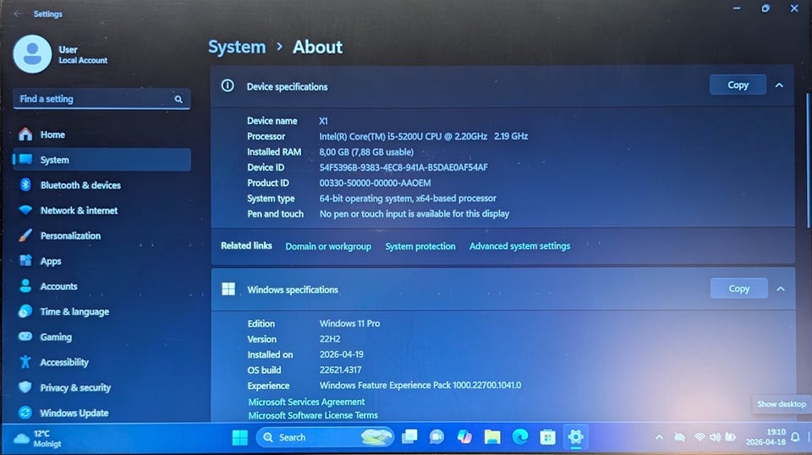The height and width of the screenshot is (455, 812).
Task: Click the volume speaker icon in tray
Action: 716,437
